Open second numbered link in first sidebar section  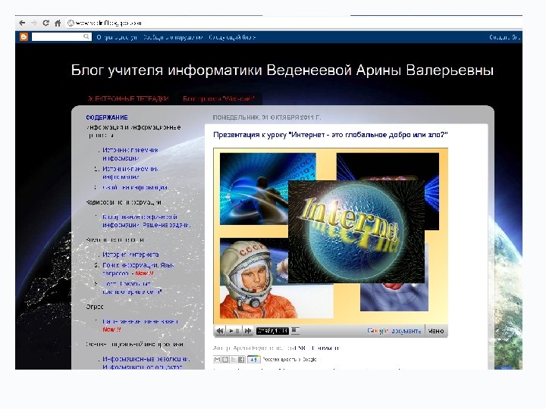coord(130,173)
